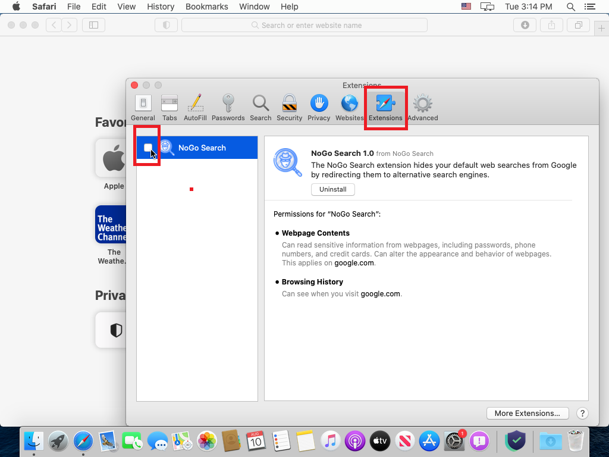
Task: Open the Help menu
Action: (290, 7)
